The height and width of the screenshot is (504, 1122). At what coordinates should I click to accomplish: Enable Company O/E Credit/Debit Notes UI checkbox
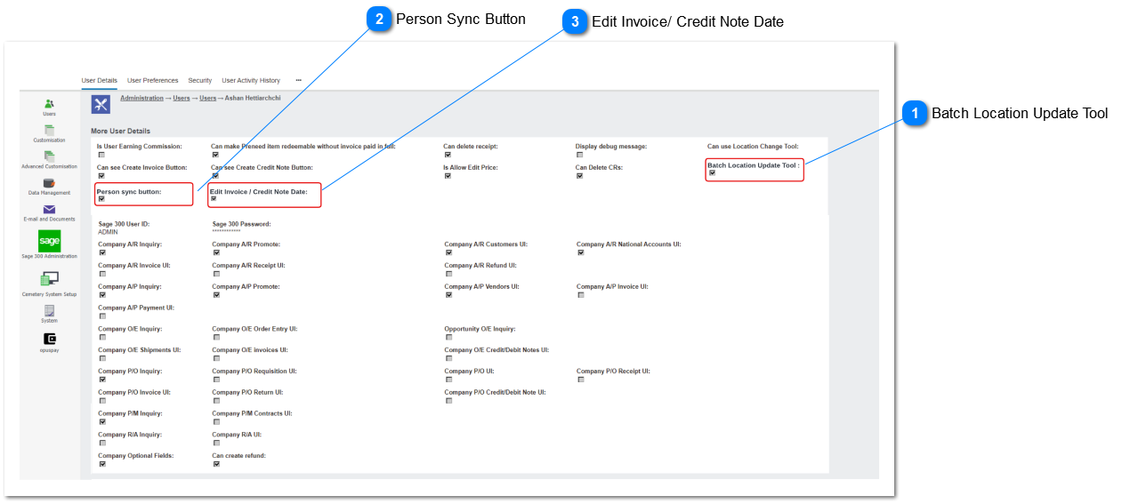[x=448, y=358]
